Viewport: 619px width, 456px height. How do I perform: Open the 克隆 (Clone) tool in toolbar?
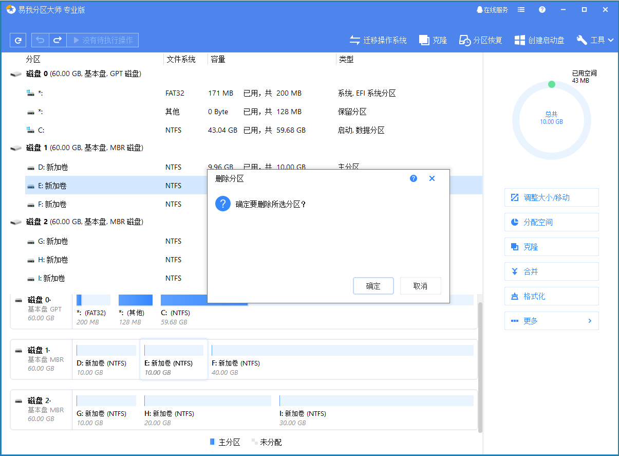pyautogui.click(x=433, y=40)
